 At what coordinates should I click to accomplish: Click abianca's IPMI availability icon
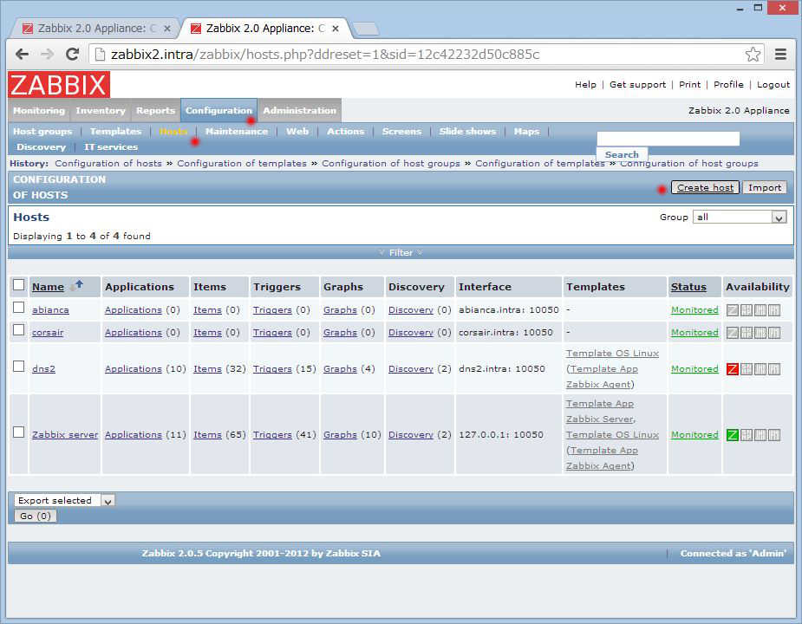[774, 310]
